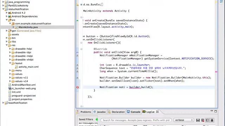
Task: Click the warning marker on the ic_launcher line
Action: [77, 65]
